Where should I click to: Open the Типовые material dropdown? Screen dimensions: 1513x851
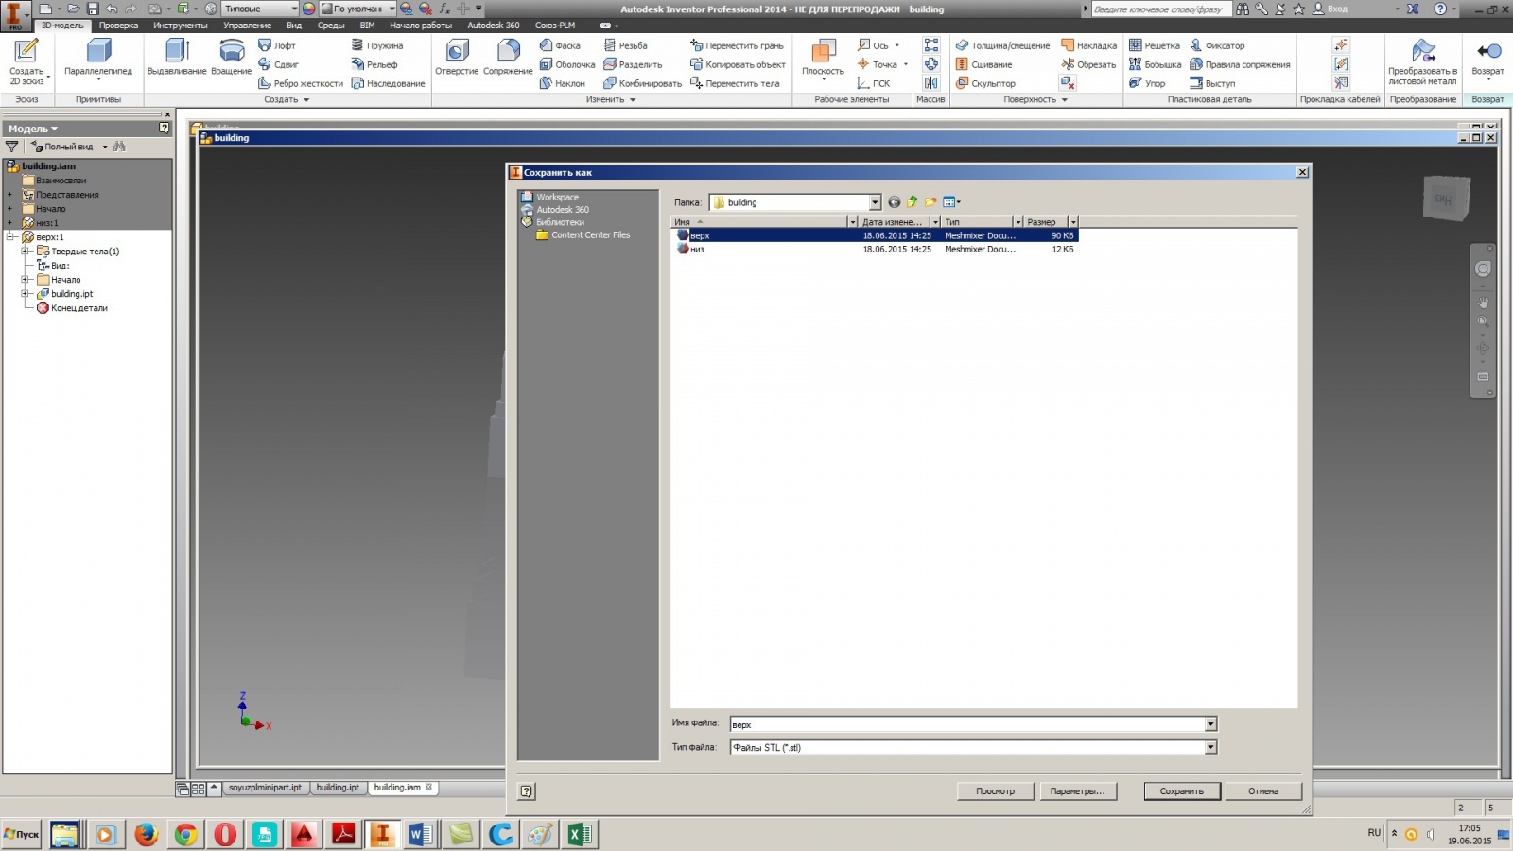pos(294,9)
